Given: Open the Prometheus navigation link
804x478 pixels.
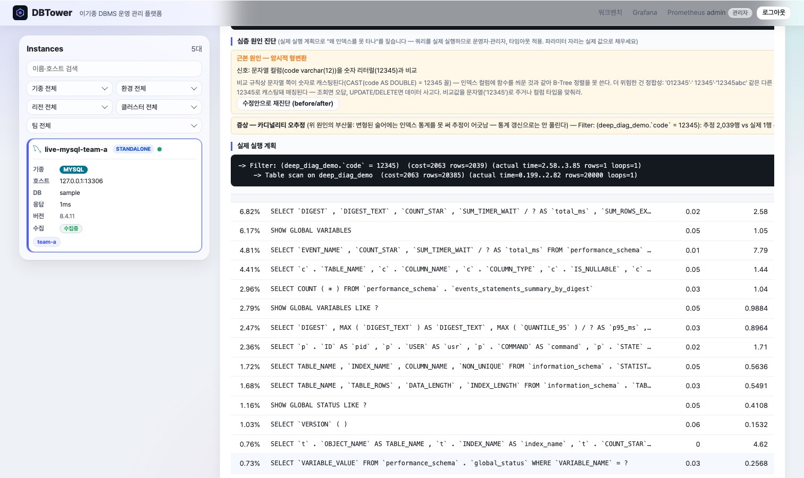Looking at the screenshot, I should coord(686,13).
